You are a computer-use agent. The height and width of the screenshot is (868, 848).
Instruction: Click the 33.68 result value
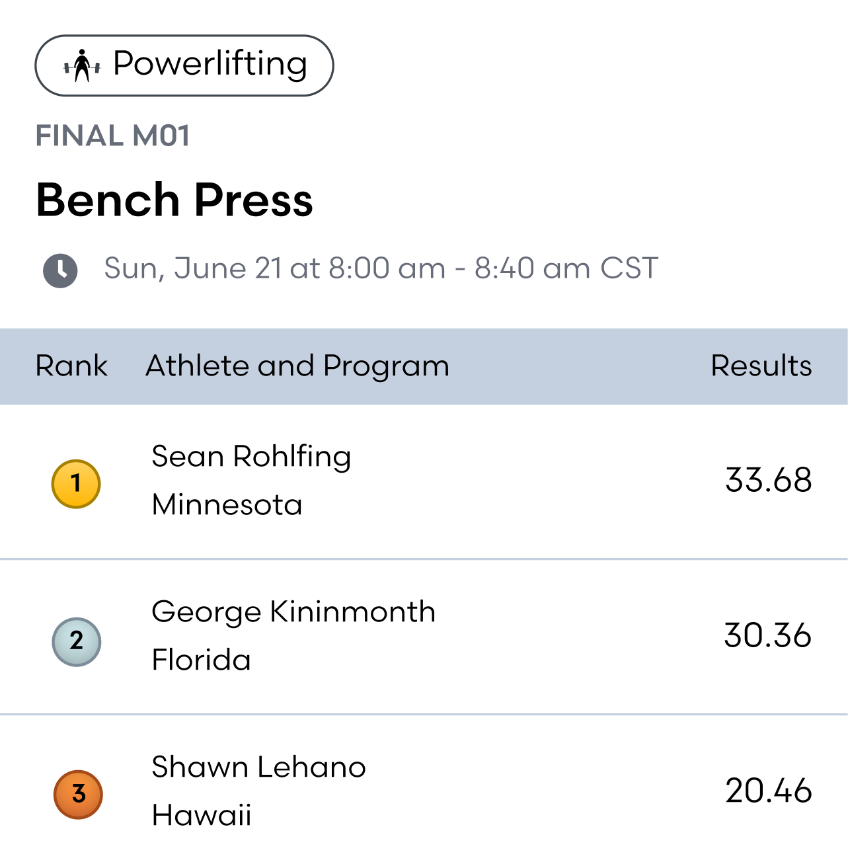tap(768, 481)
